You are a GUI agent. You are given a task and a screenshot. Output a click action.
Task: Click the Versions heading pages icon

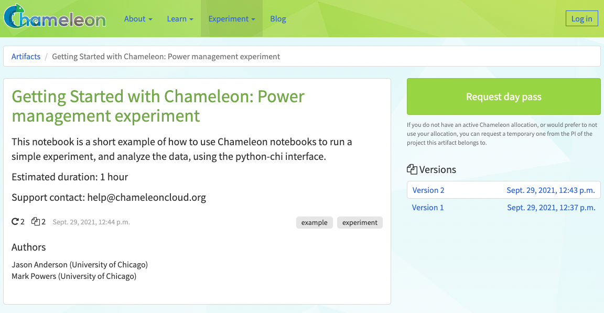pos(412,169)
